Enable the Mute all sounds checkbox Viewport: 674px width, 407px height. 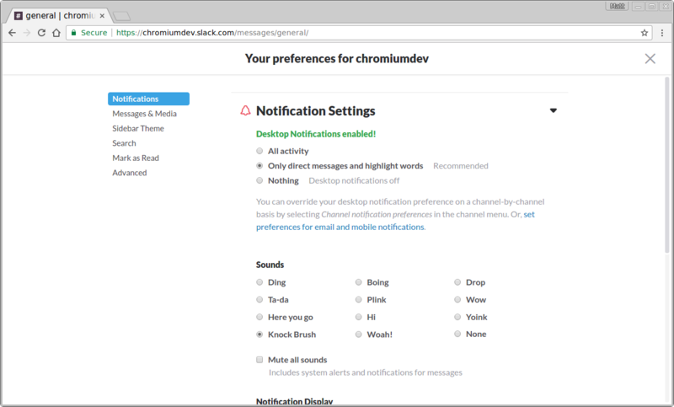coord(259,360)
